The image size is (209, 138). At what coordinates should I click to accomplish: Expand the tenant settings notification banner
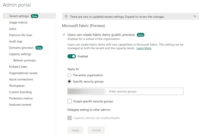pos(194,17)
